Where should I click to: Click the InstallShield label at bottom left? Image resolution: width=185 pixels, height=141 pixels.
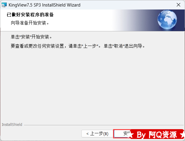(12, 125)
